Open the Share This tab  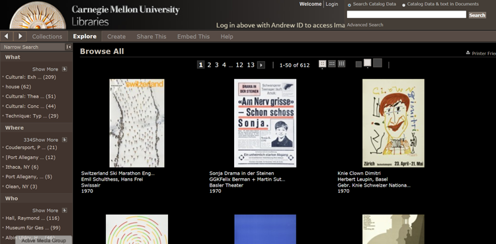pyautogui.click(x=151, y=36)
